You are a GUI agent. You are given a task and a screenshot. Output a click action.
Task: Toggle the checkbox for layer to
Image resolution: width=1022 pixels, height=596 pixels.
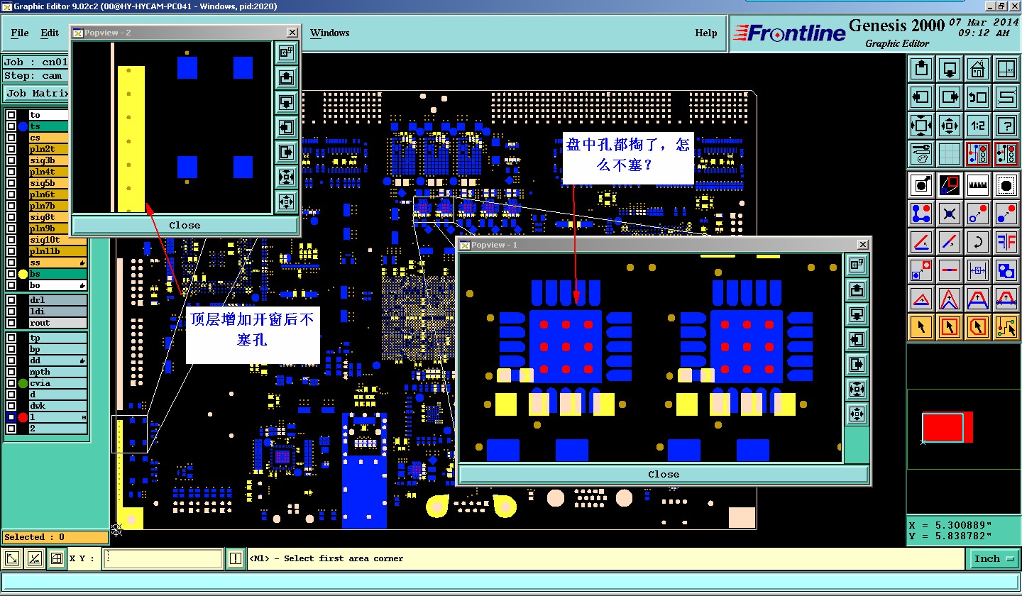click(x=11, y=115)
